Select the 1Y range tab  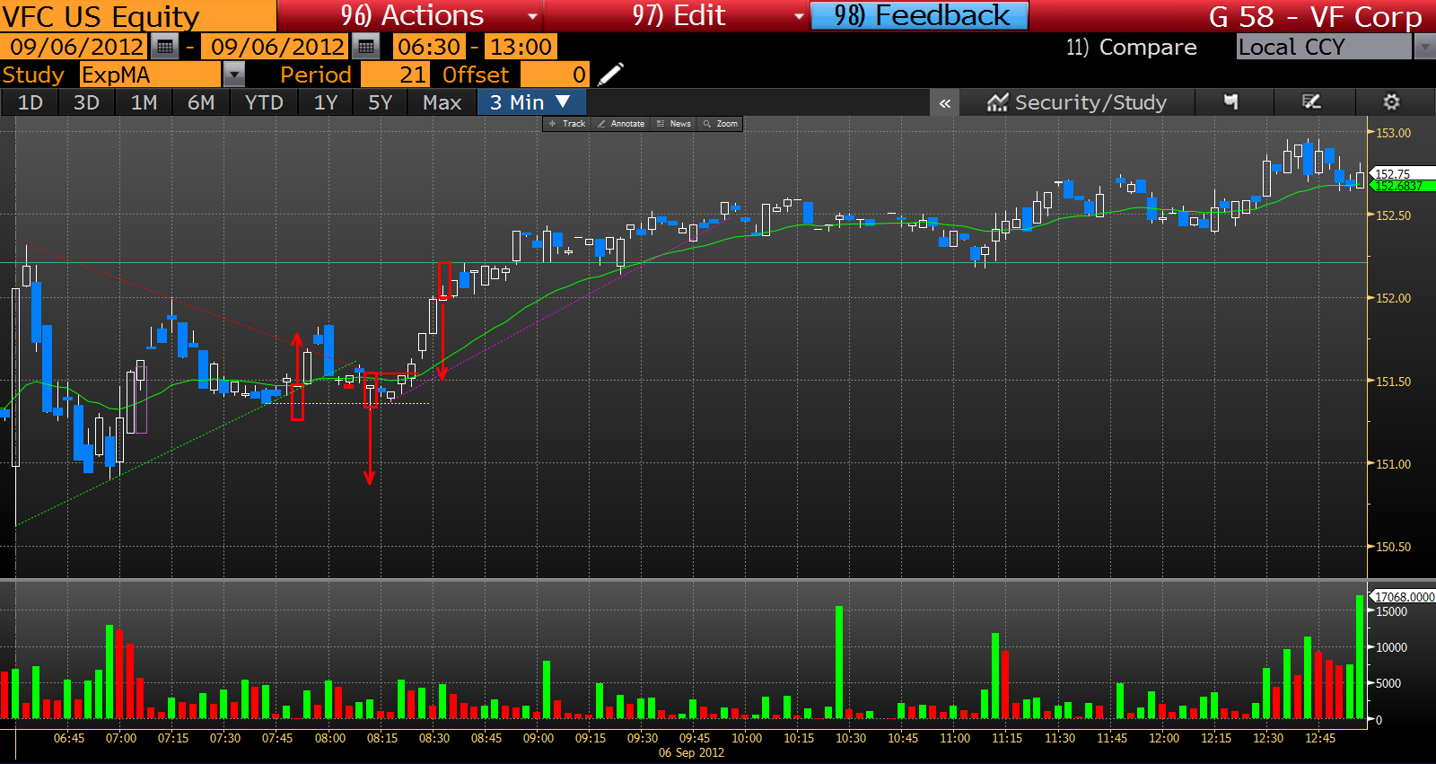326,102
